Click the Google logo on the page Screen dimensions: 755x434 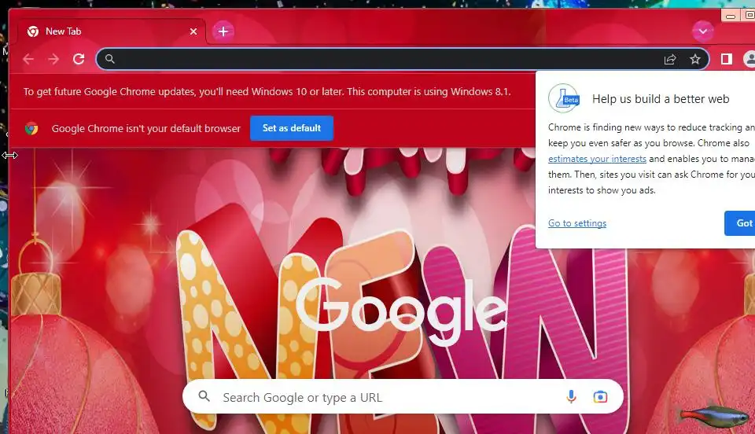[x=401, y=311]
